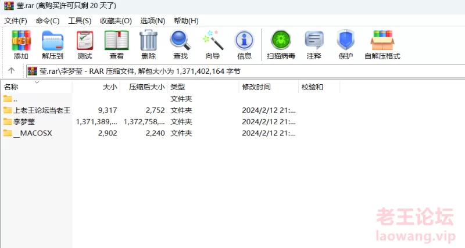Run the 测试 (Test) archive tool
Screen dimensions: 465x248
(x=85, y=40)
